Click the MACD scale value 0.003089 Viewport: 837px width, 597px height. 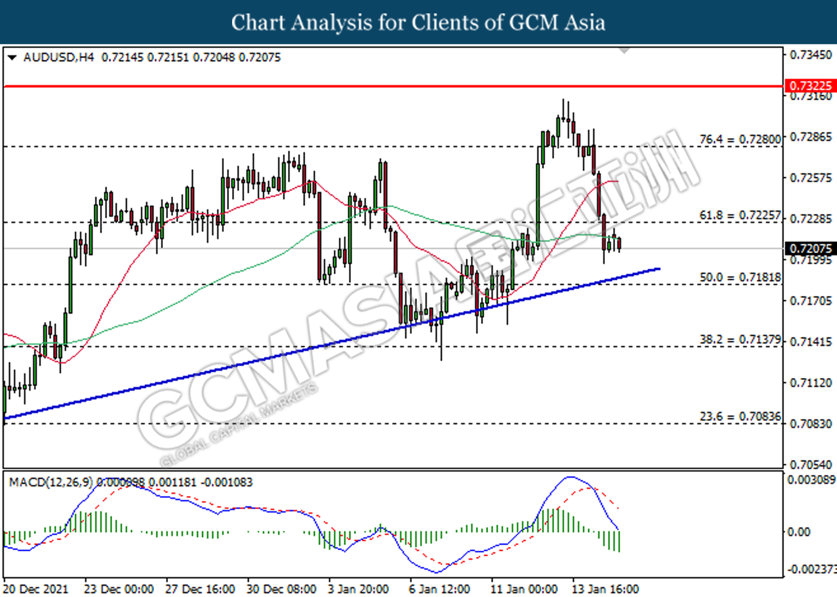(x=811, y=480)
